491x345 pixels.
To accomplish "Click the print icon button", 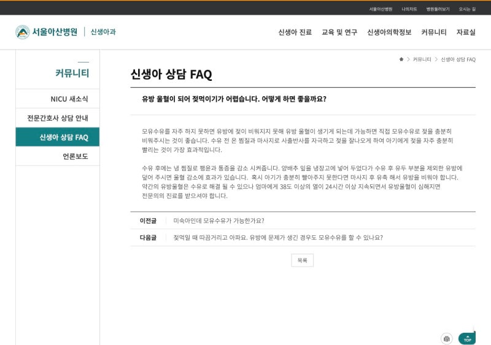I will (447, 338).
